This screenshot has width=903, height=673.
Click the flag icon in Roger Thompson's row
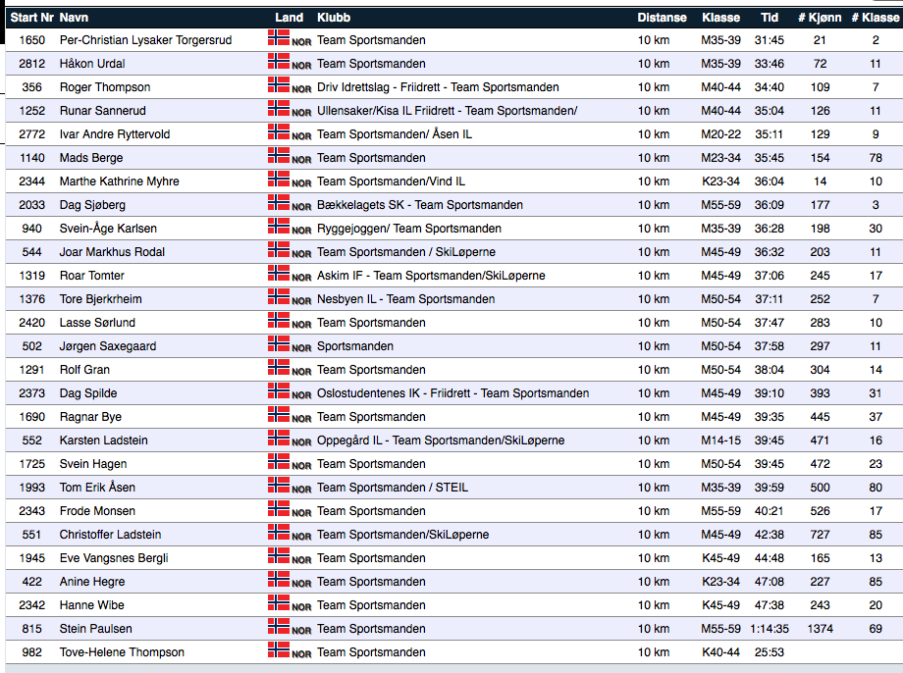coord(279,85)
